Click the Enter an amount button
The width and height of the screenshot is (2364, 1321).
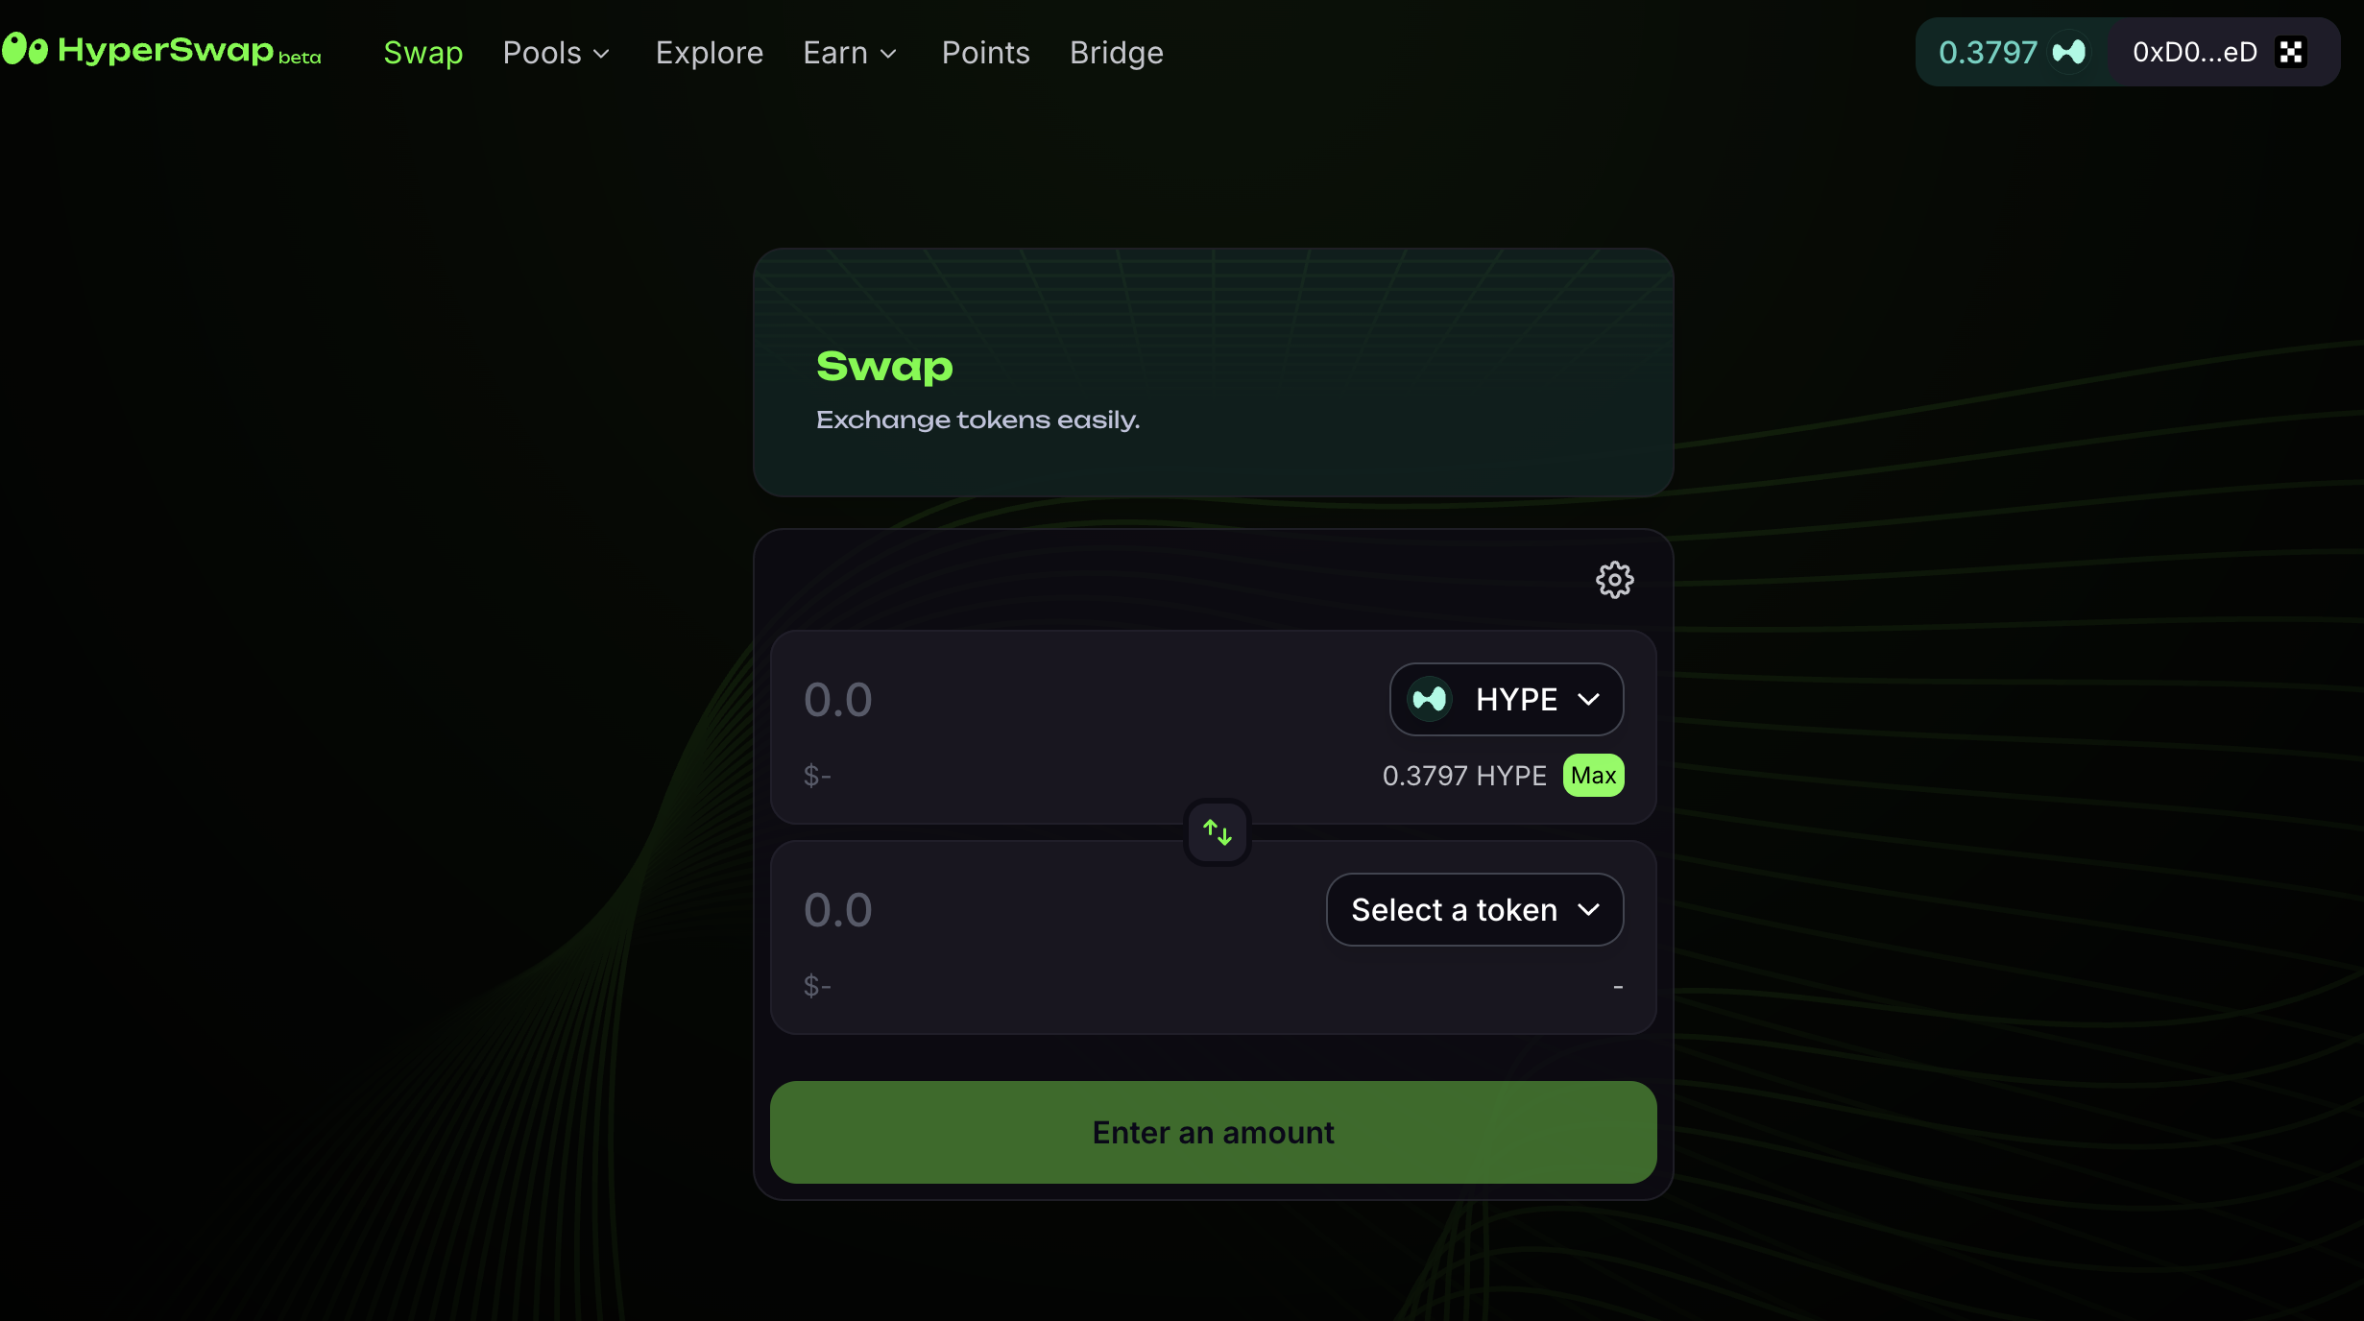tap(1213, 1132)
